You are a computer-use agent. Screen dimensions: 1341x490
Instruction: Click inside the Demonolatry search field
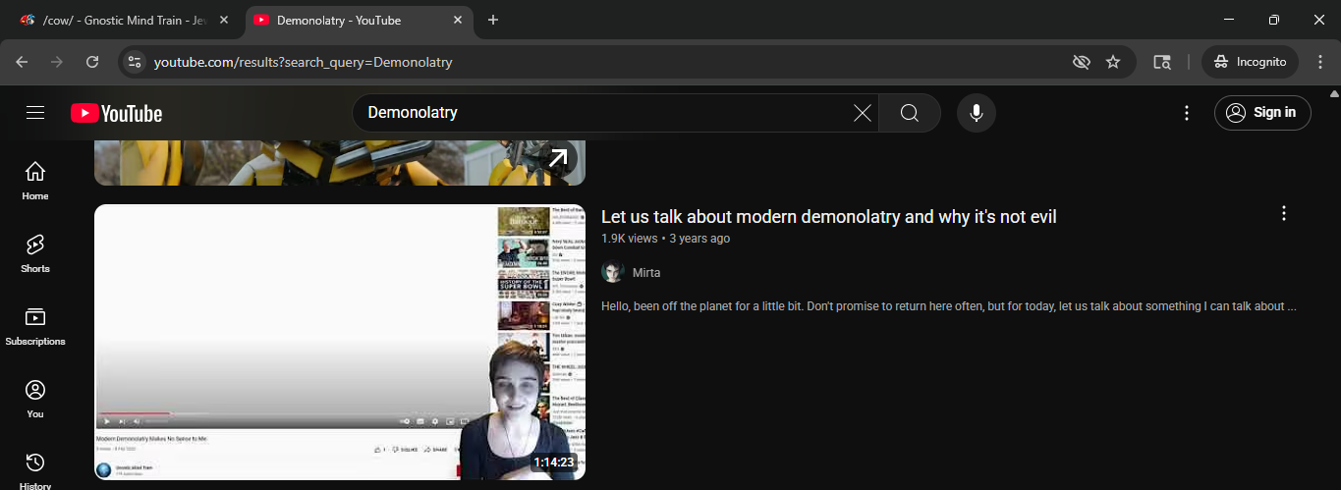pos(604,113)
